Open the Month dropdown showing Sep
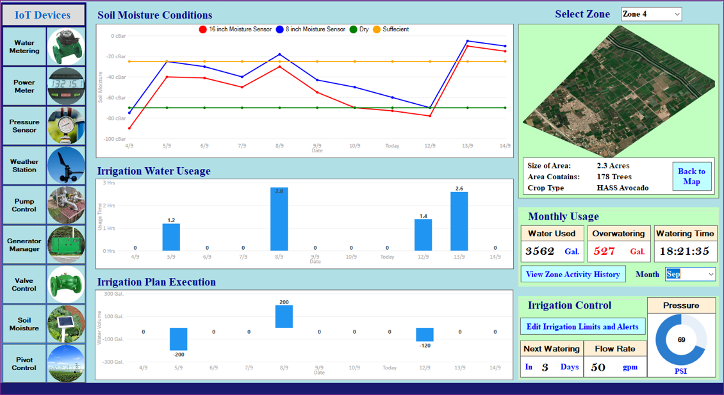The height and width of the screenshot is (395, 724). 690,274
